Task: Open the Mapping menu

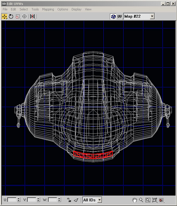Action: pos(48,9)
